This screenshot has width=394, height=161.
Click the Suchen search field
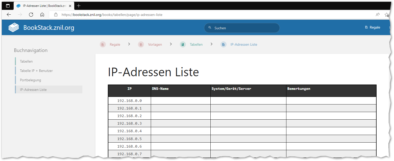pyautogui.click(x=242, y=28)
